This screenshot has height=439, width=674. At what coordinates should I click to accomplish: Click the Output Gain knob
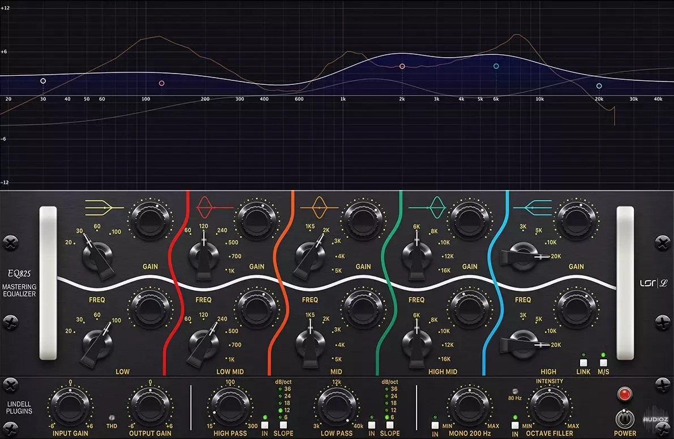click(x=150, y=408)
